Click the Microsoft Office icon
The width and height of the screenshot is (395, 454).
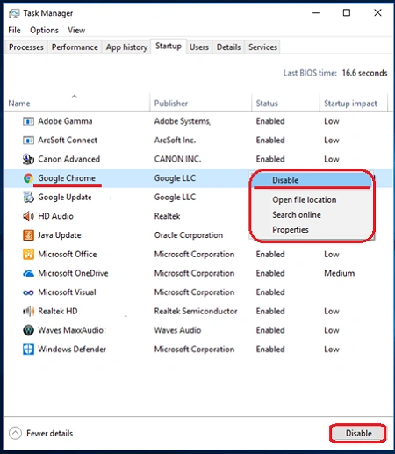tap(28, 254)
